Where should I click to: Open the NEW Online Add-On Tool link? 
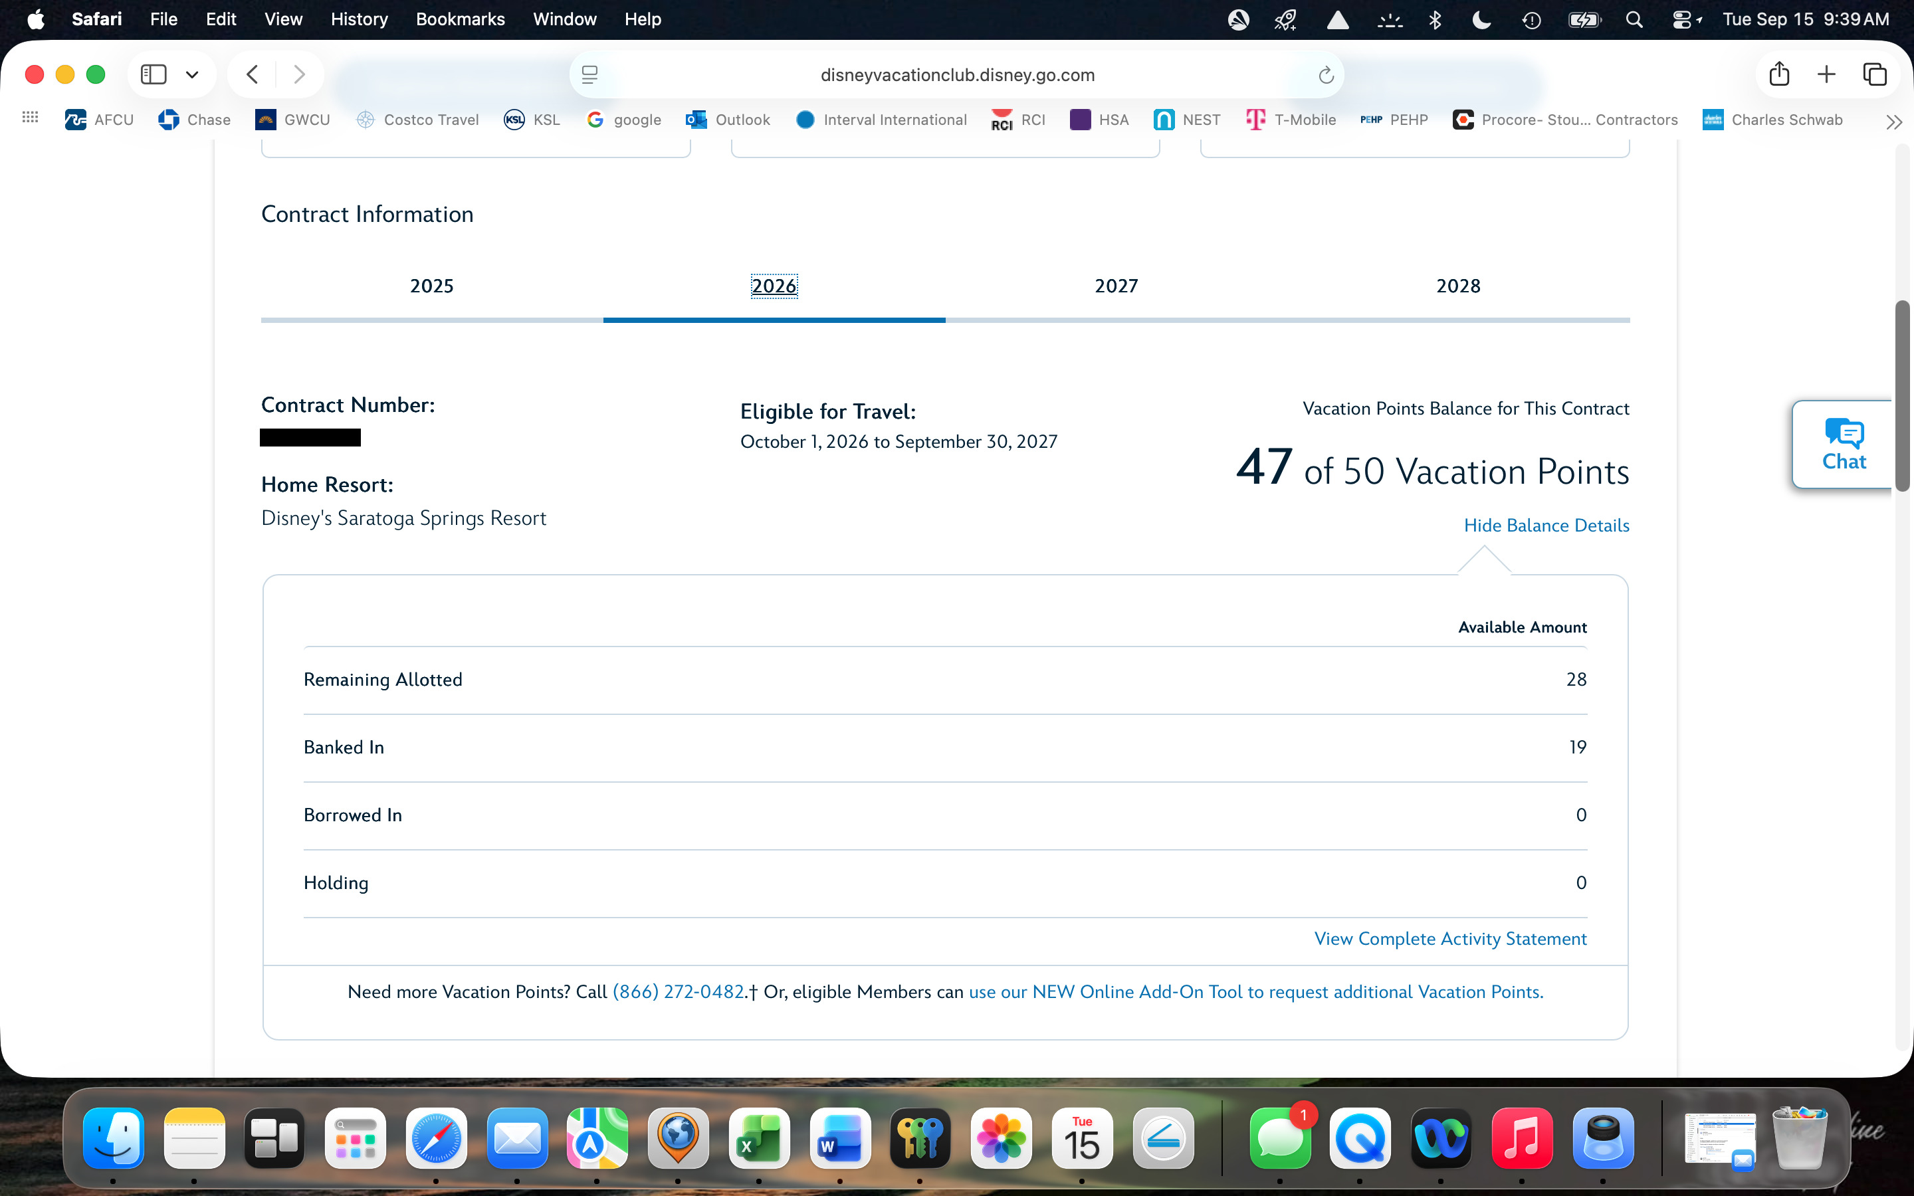click(x=1256, y=992)
